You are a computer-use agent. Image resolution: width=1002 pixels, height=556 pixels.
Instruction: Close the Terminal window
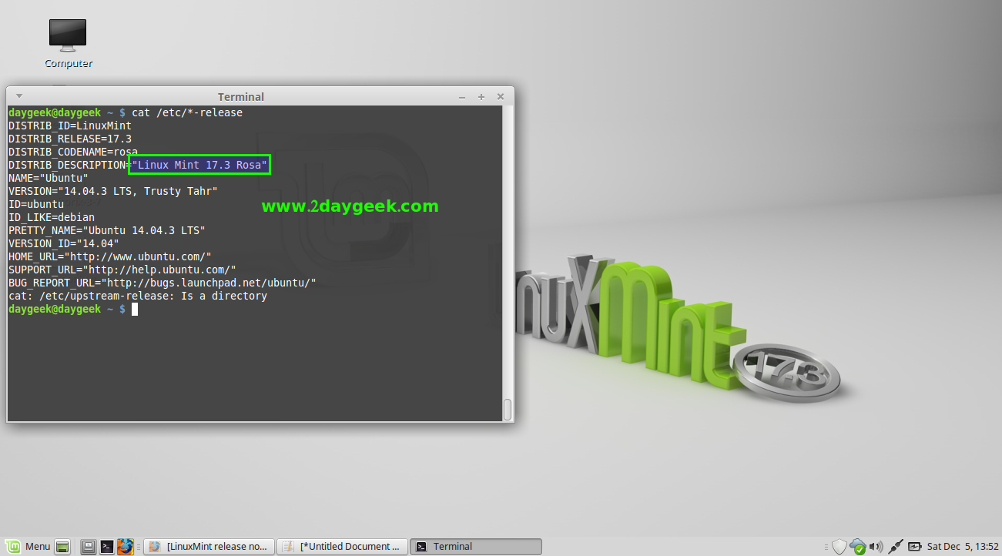(501, 97)
